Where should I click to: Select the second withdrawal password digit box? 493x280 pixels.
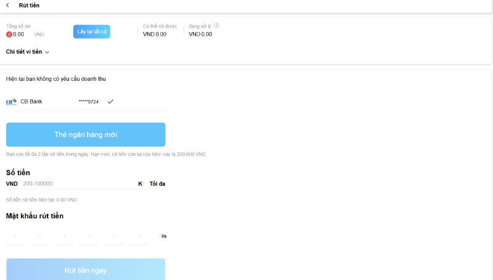(40, 237)
